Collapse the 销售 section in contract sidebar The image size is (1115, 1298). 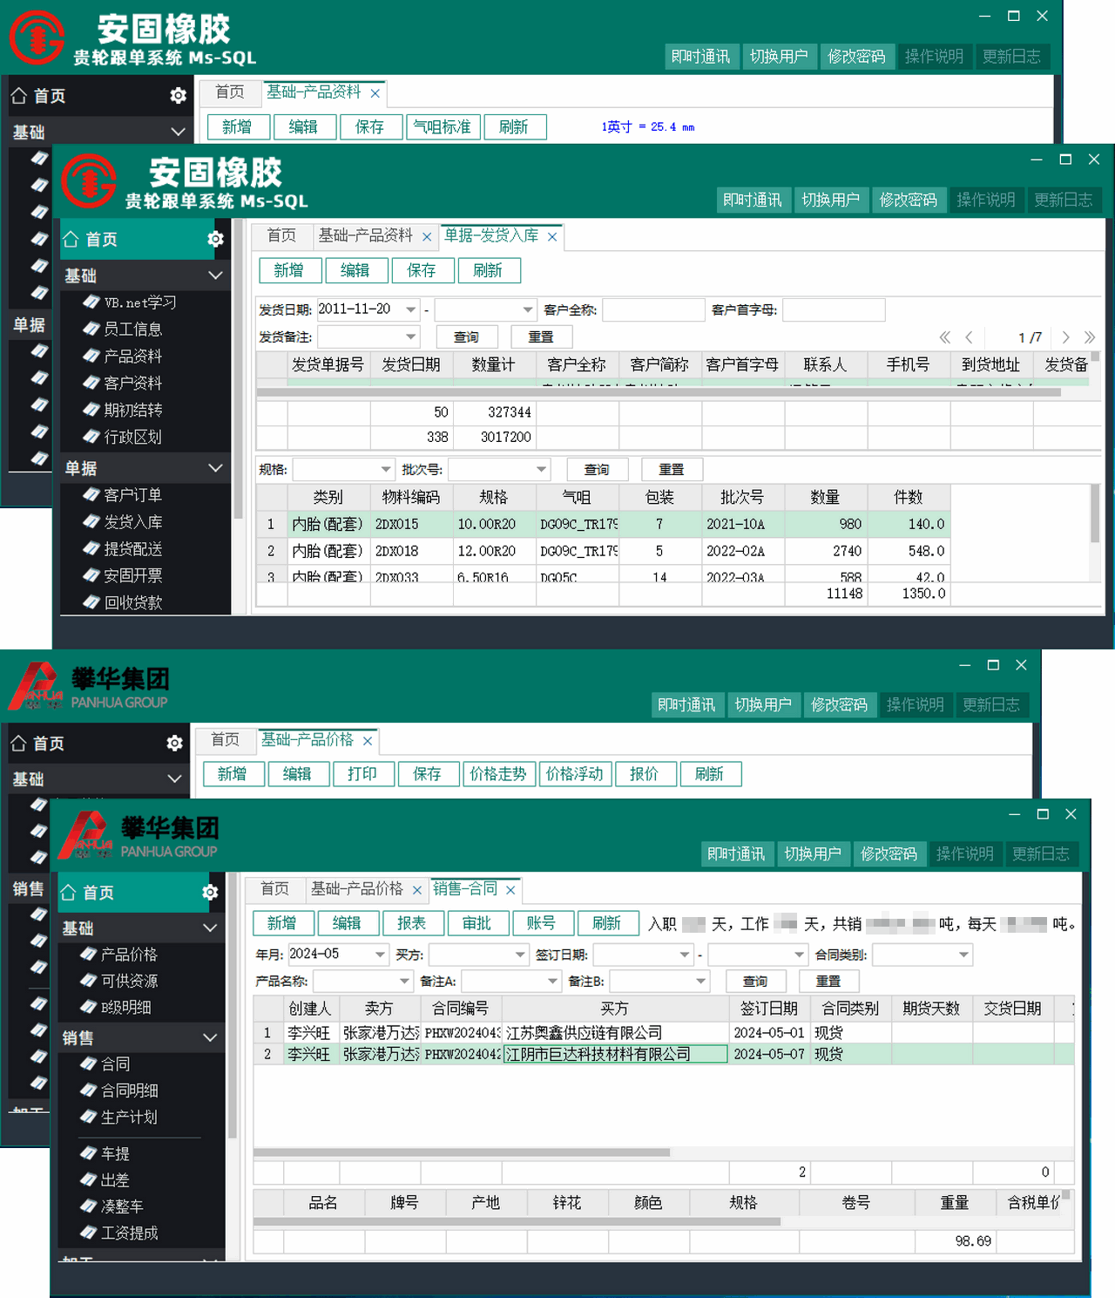click(x=210, y=1037)
